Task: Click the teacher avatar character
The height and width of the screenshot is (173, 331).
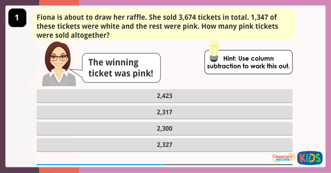Action: point(59,65)
